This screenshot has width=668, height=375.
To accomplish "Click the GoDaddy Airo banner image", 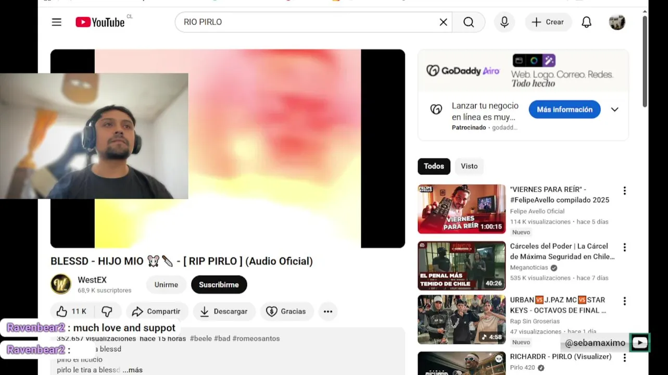I will tap(523, 71).
